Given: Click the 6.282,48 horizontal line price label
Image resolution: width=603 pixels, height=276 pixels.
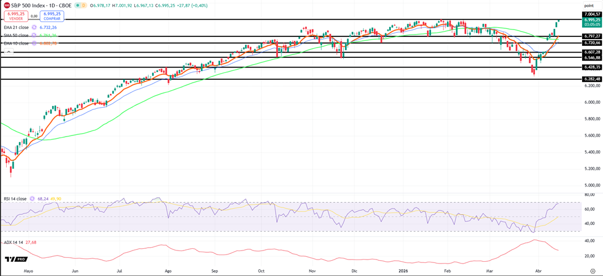Looking at the screenshot, I should [592, 79].
